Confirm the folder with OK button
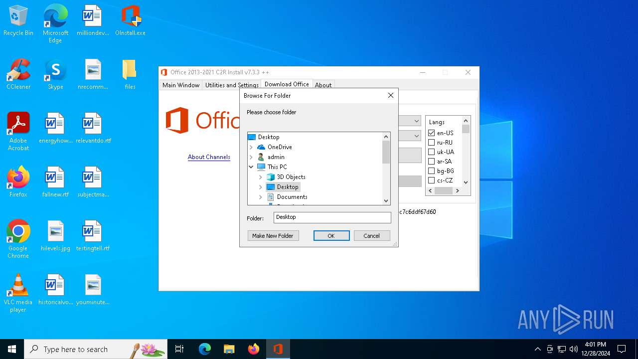 coord(331,236)
